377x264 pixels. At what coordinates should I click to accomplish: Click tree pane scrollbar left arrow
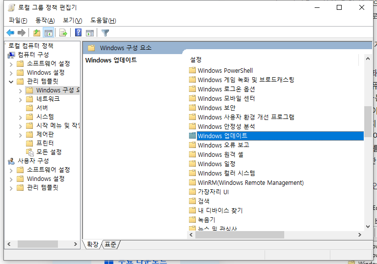tap(9, 244)
